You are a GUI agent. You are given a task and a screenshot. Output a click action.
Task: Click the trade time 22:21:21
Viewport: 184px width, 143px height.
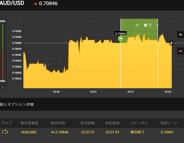tap(88, 132)
